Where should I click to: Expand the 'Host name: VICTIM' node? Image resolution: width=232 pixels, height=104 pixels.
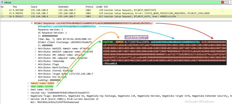(x=28, y=90)
